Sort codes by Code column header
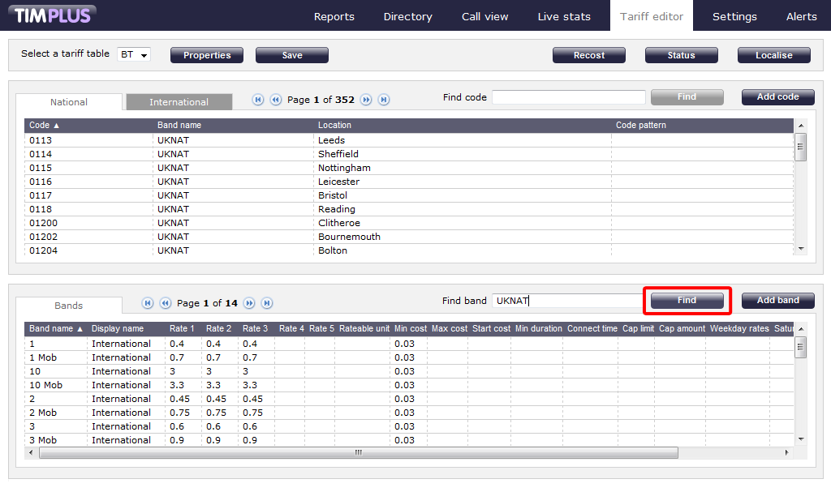The height and width of the screenshot is (492, 831). point(44,126)
